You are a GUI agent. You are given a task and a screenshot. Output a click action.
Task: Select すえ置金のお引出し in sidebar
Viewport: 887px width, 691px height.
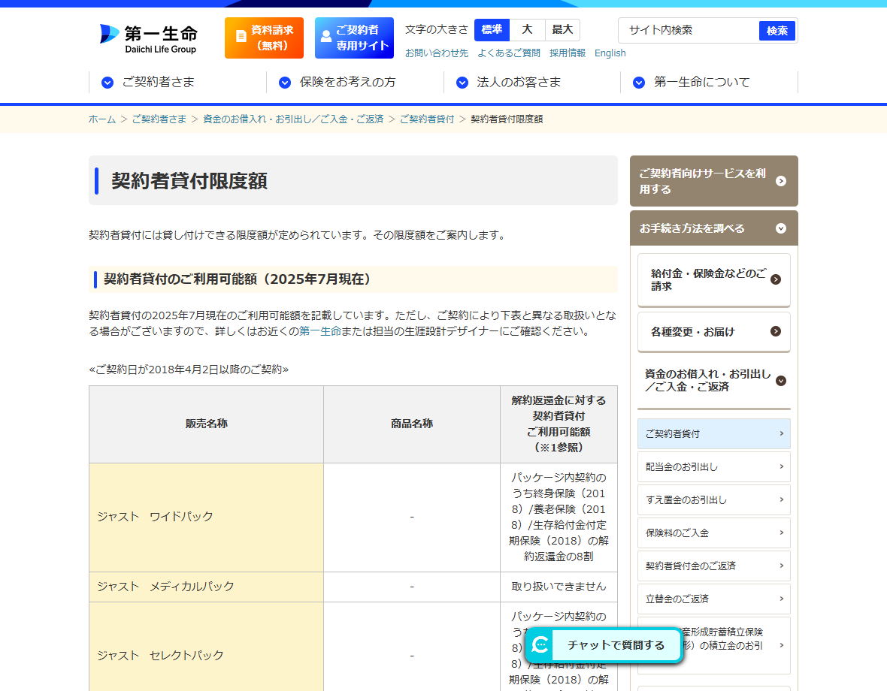click(714, 500)
